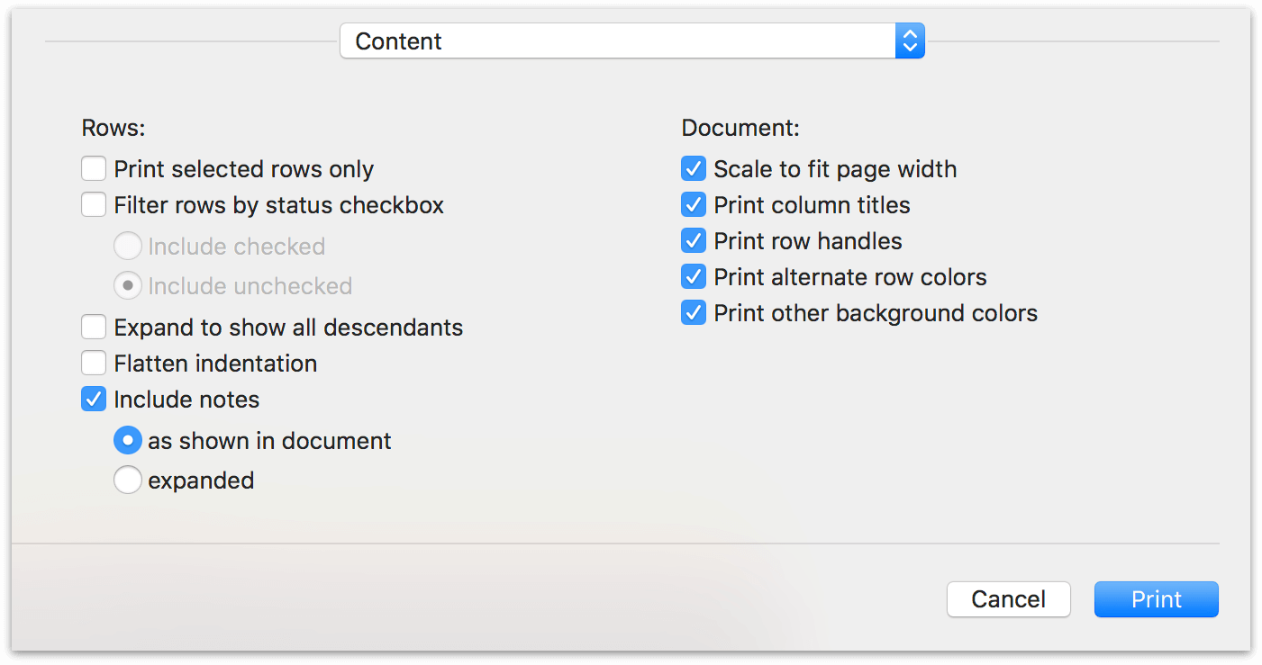Viewport: 1262px width, 665px height.
Task: Disable Scale to fit page width
Action: point(694,169)
